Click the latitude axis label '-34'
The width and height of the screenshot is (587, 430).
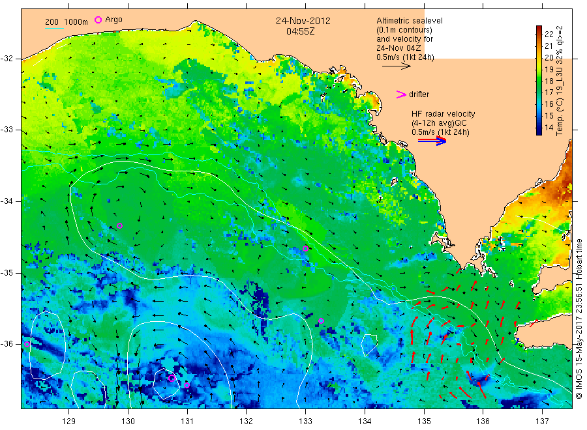[7, 201]
